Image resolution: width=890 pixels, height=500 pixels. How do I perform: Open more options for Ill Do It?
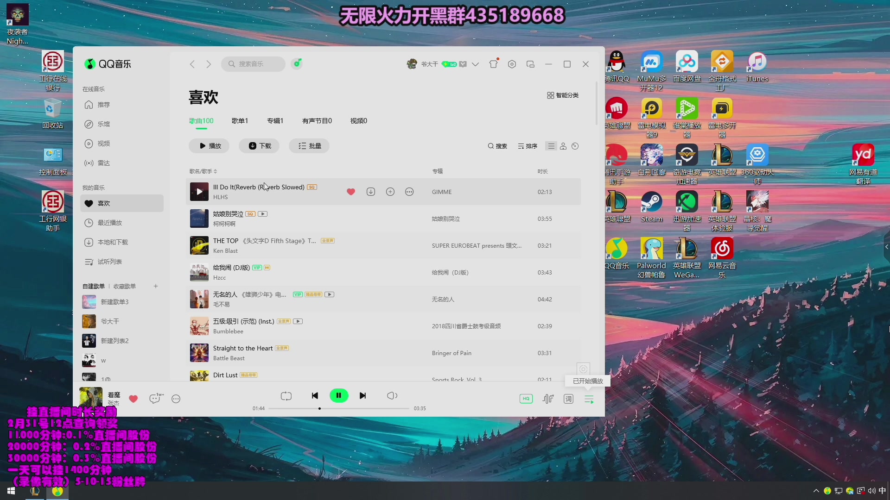[409, 192]
